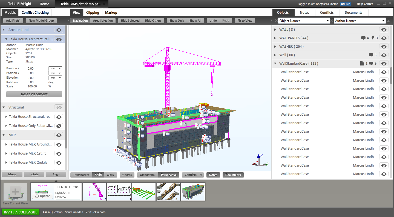Click the notes bubble icon on Wall row
This screenshot has width=394, height=217.
pyautogui.click(x=371, y=55)
